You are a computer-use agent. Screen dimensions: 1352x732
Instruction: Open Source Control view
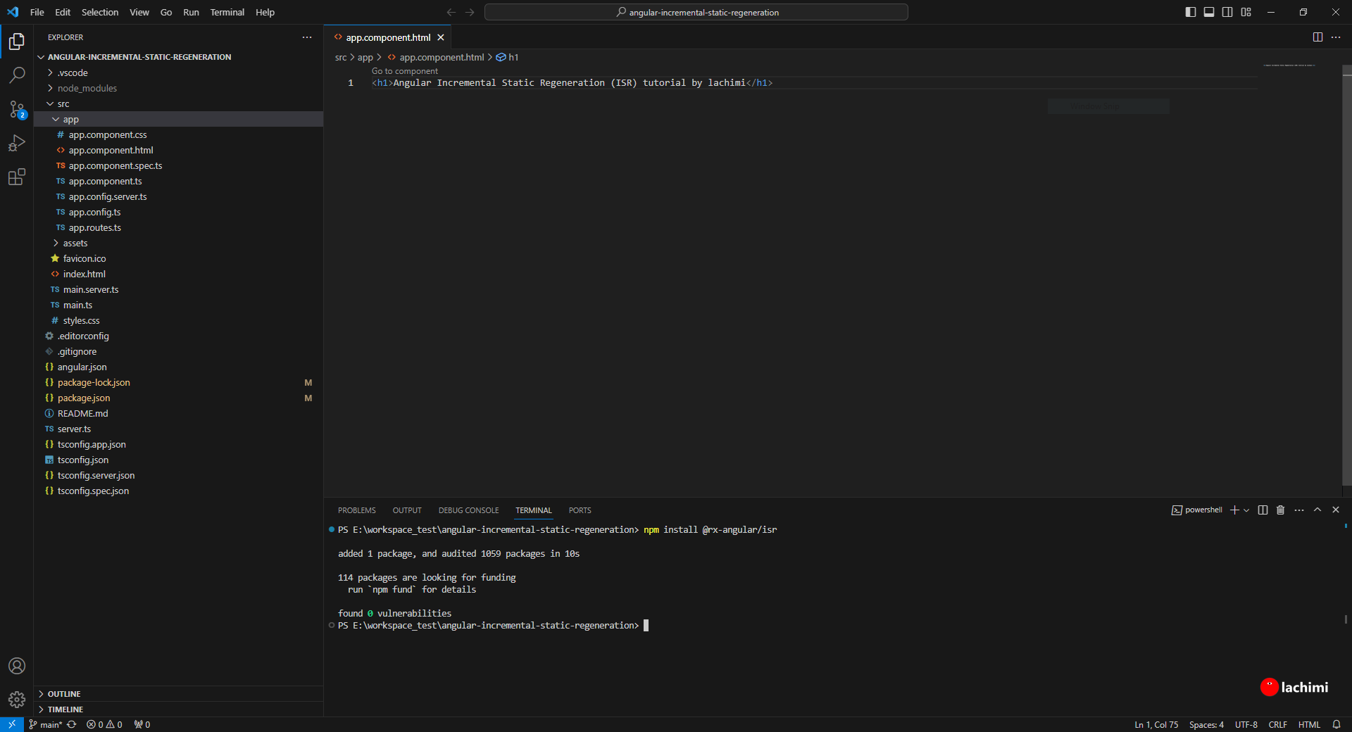click(17, 109)
